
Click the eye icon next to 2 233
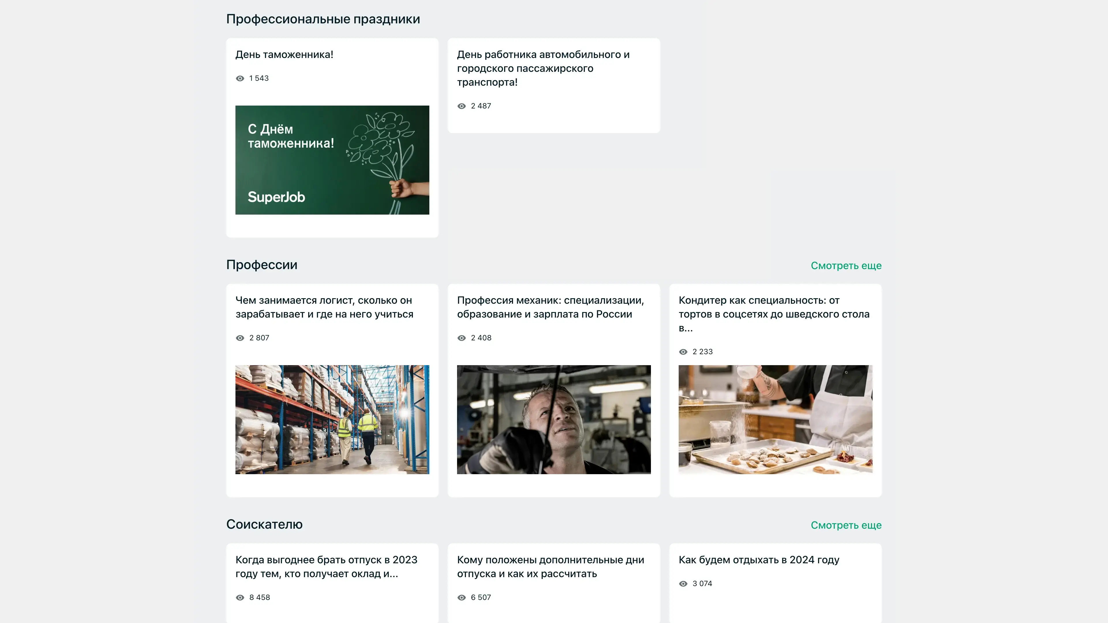(x=683, y=352)
